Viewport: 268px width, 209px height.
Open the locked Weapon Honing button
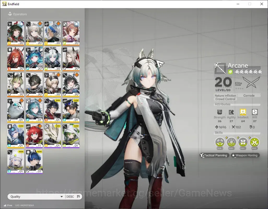point(245,155)
